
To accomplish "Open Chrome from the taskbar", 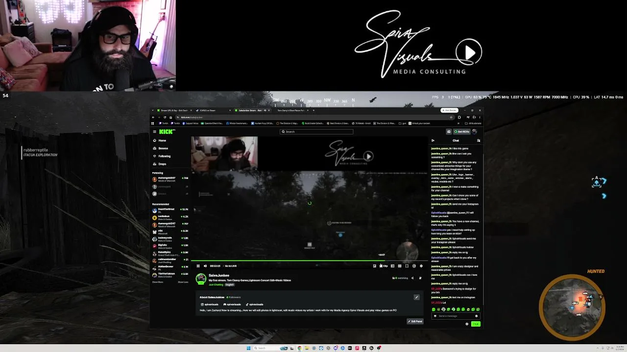I will click(299, 348).
